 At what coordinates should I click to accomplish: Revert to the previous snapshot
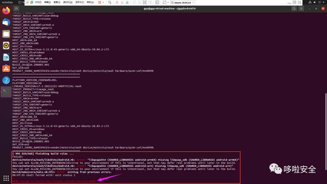tap(122, 2)
